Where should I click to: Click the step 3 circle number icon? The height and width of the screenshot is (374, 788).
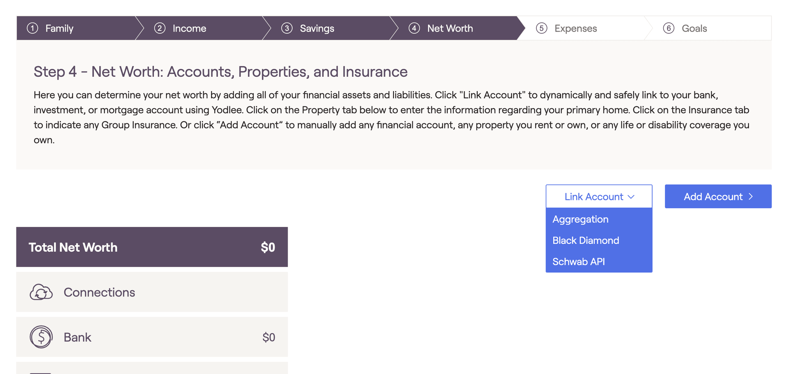287,28
